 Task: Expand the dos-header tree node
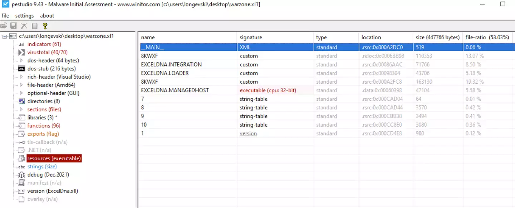click(21, 61)
